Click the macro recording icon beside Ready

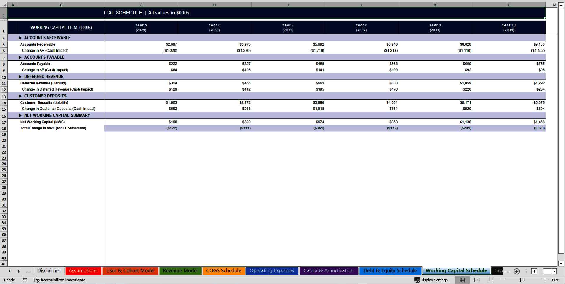(25, 280)
